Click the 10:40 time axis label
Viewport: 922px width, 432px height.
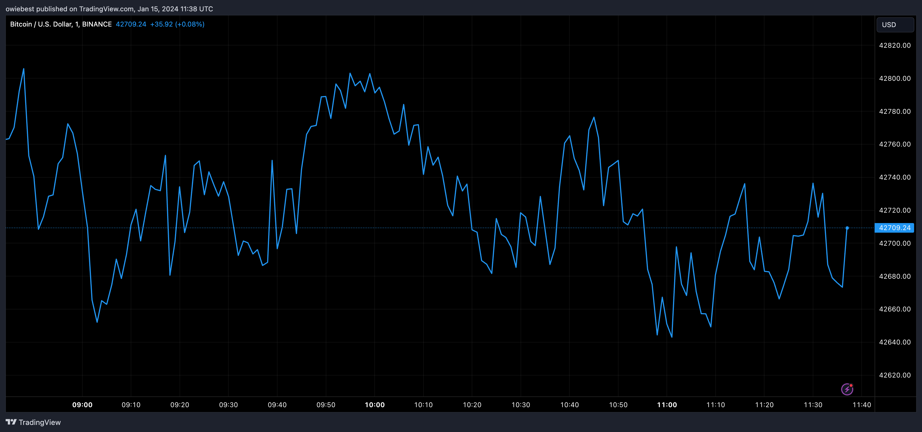(x=569, y=405)
